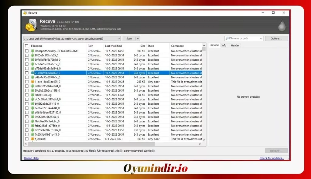
Task: Sort by the Comment column header
Action: 177,46
